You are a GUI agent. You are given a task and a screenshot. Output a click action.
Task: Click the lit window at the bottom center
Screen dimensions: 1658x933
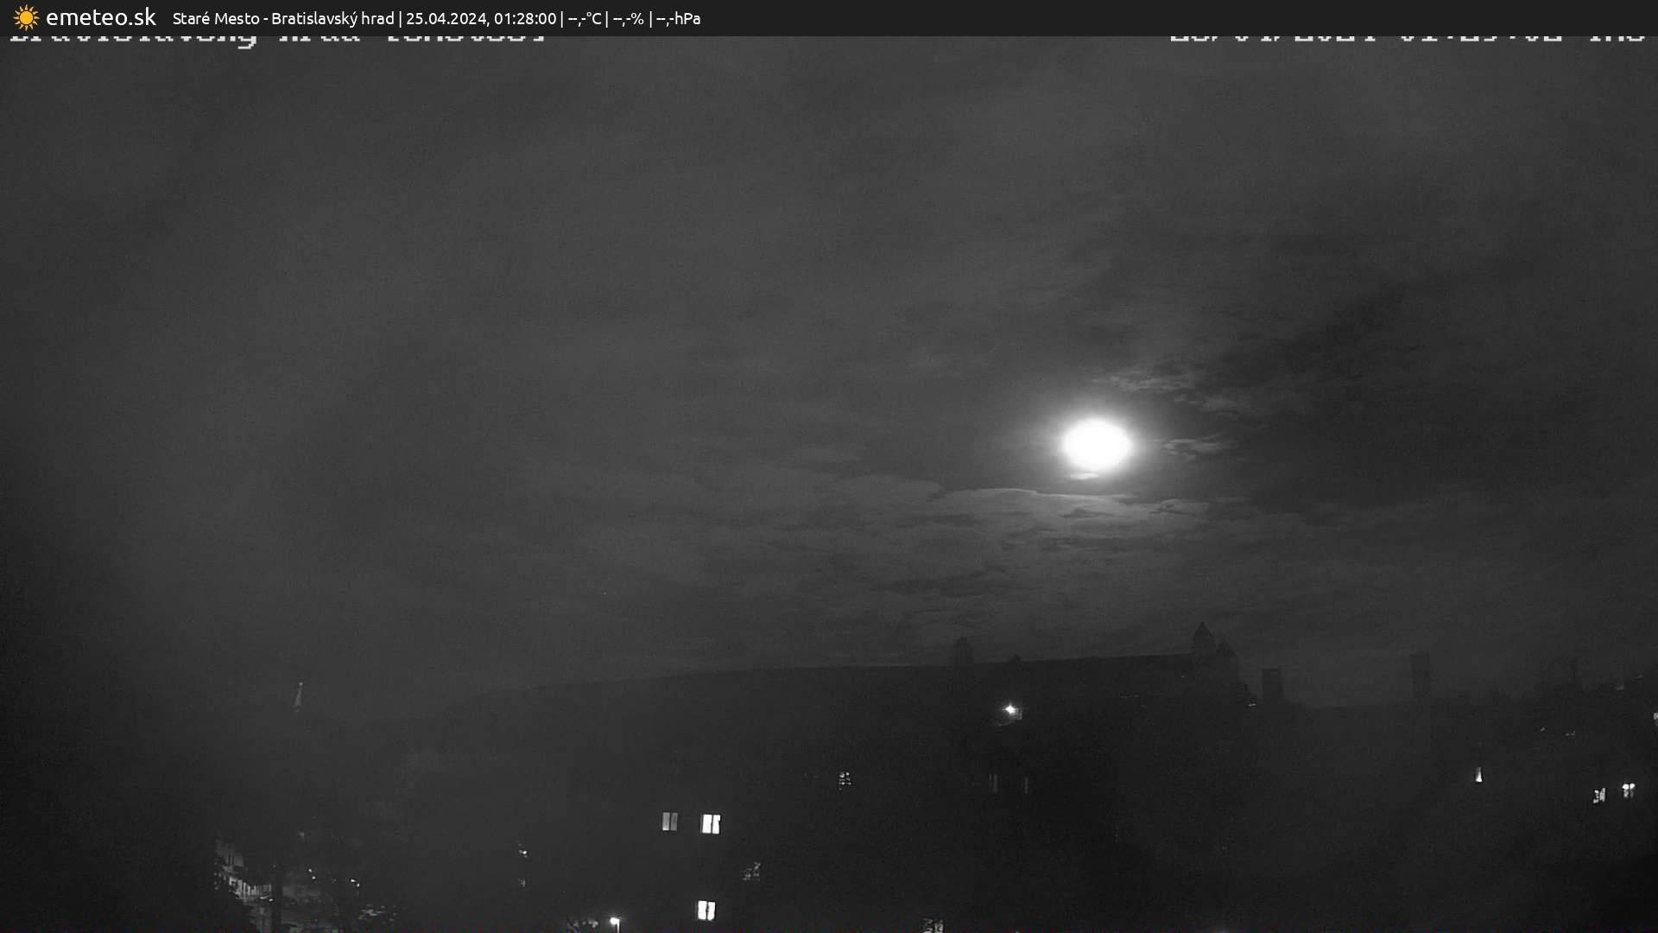click(x=706, y=910)
